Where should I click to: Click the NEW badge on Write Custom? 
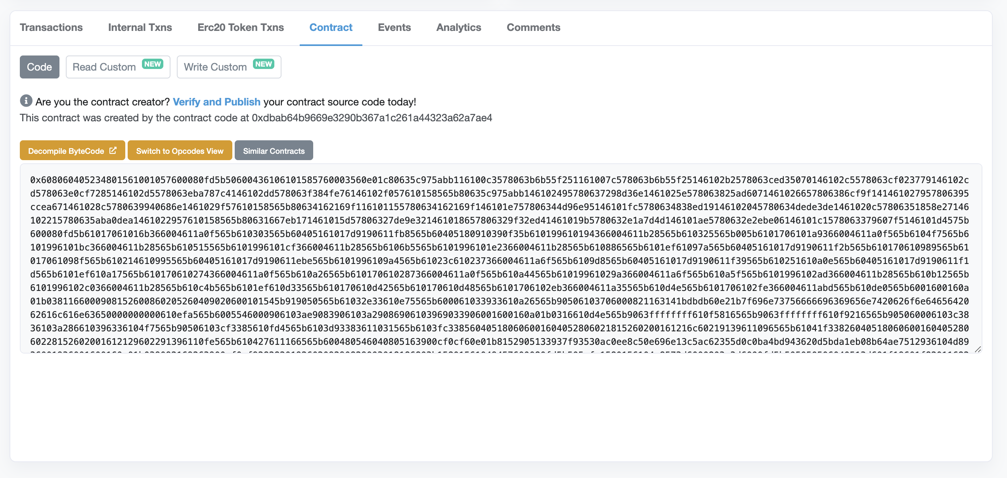point(264,64)
